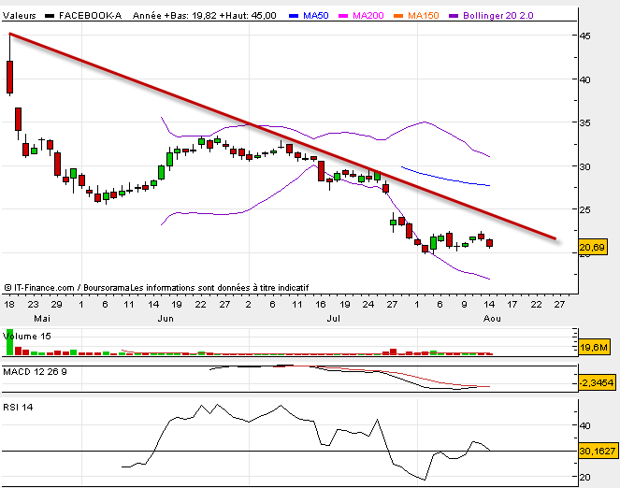Click the MACD value tag -2,3454
The height and width of the screenshot is (488, 620).
click(x=596, y=382)
